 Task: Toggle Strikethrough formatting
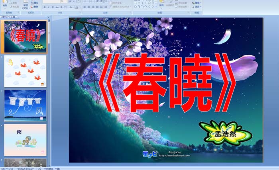(57, 7)
